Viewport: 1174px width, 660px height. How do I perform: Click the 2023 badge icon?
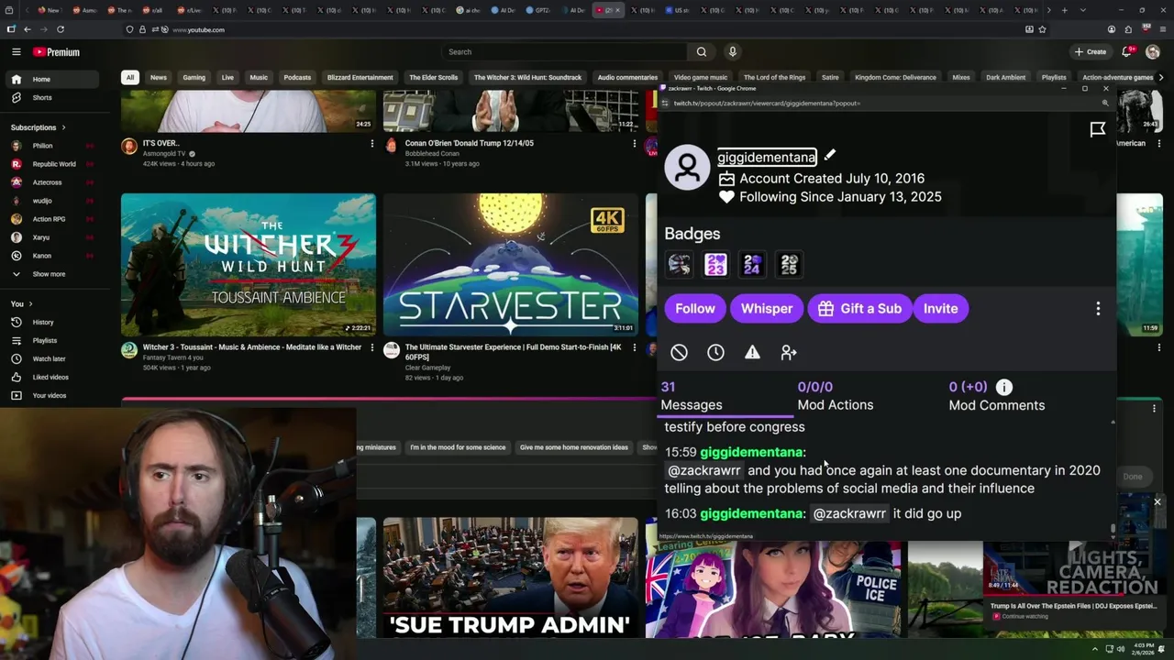[715, 265]
